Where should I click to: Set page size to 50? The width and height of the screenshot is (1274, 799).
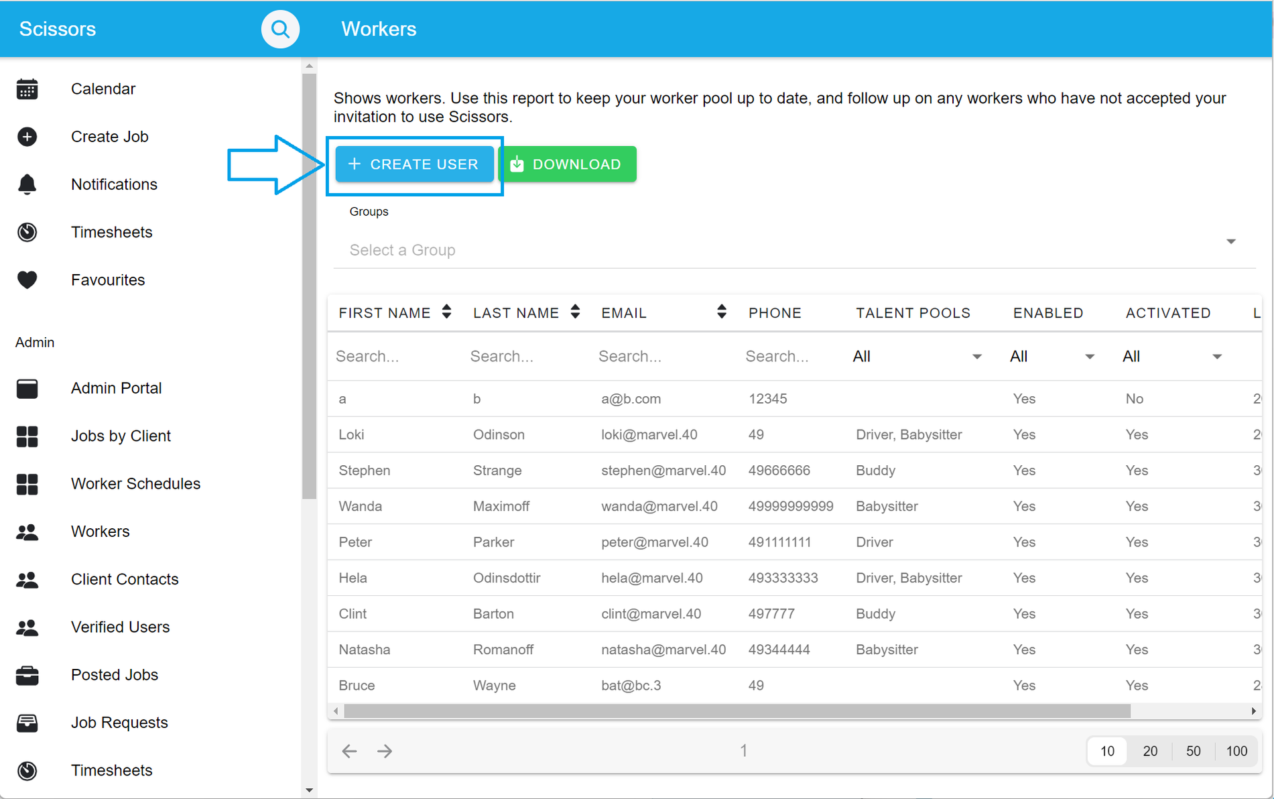coord(1193,751)
